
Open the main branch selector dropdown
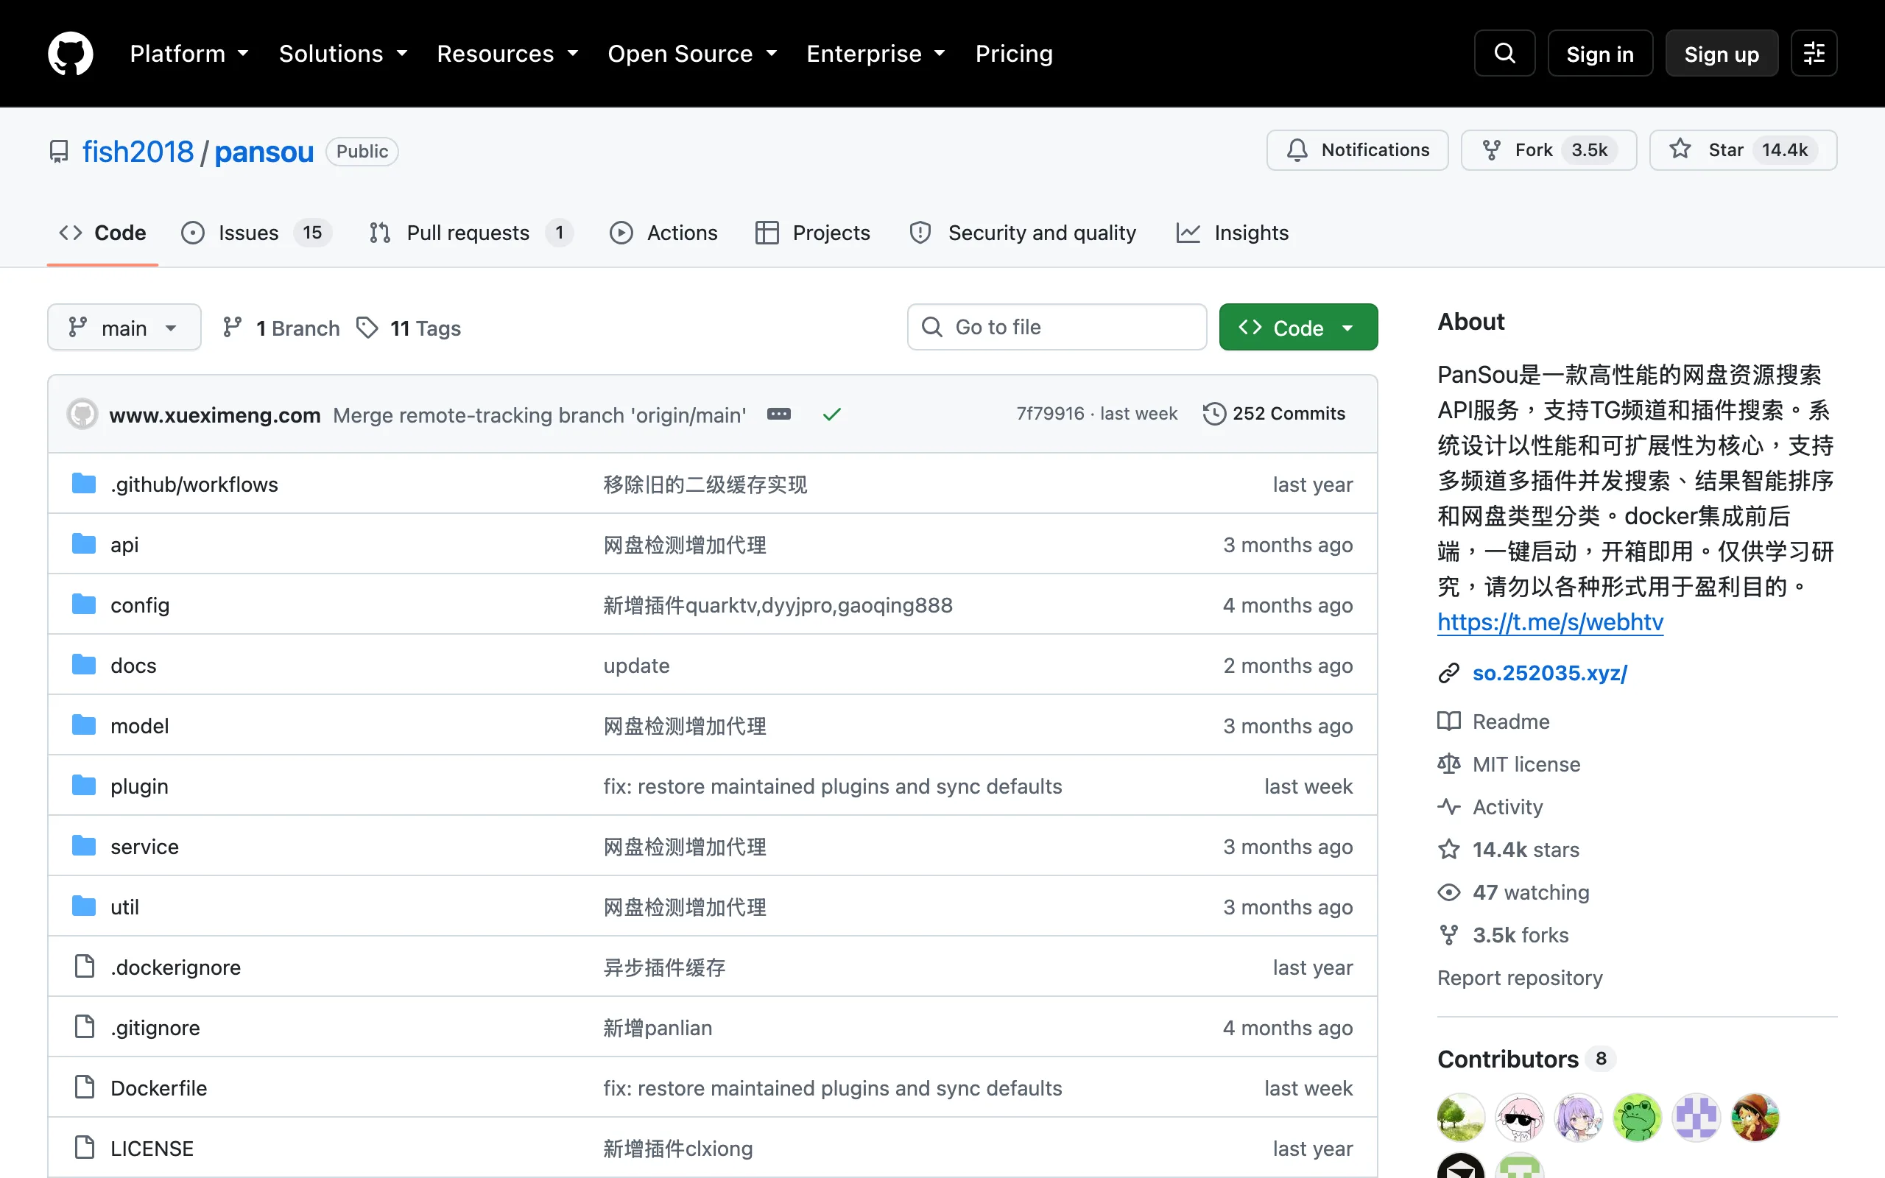pos(124,327)
